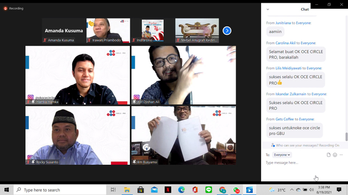Screen dimensions: 348x195
Task: Click the weather 31°C tray widget
Action: (277, 190)
